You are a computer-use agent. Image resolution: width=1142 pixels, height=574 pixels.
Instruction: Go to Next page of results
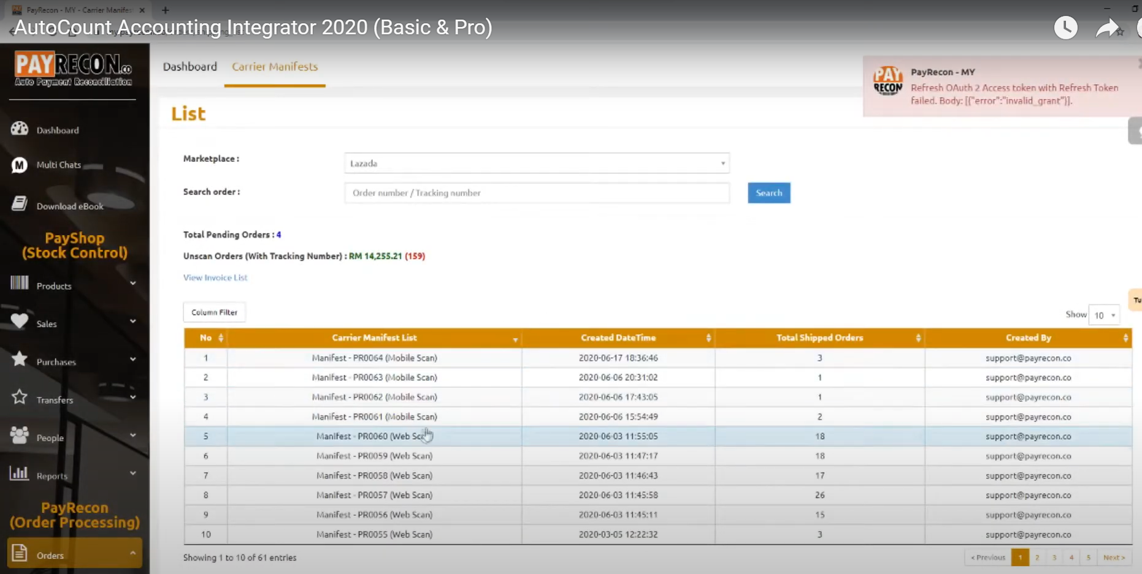point(1114,557)
